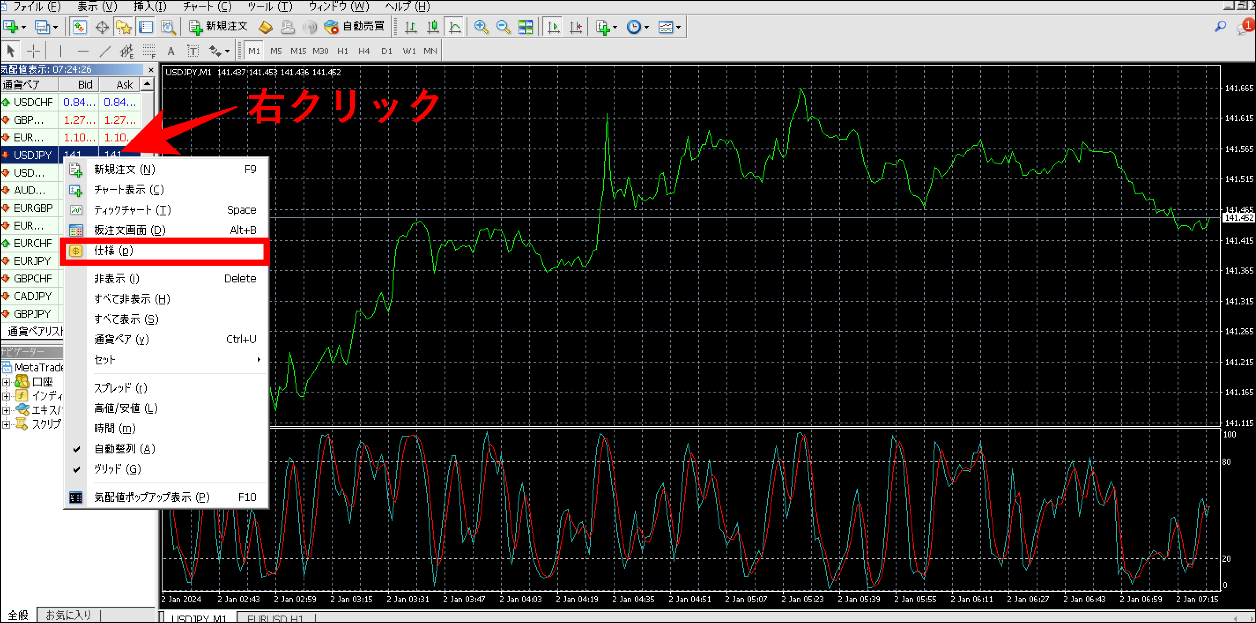Click the 新規注文 new order toolbar button
This screenshot has width=1256, height=623.
tap(219, 26)
